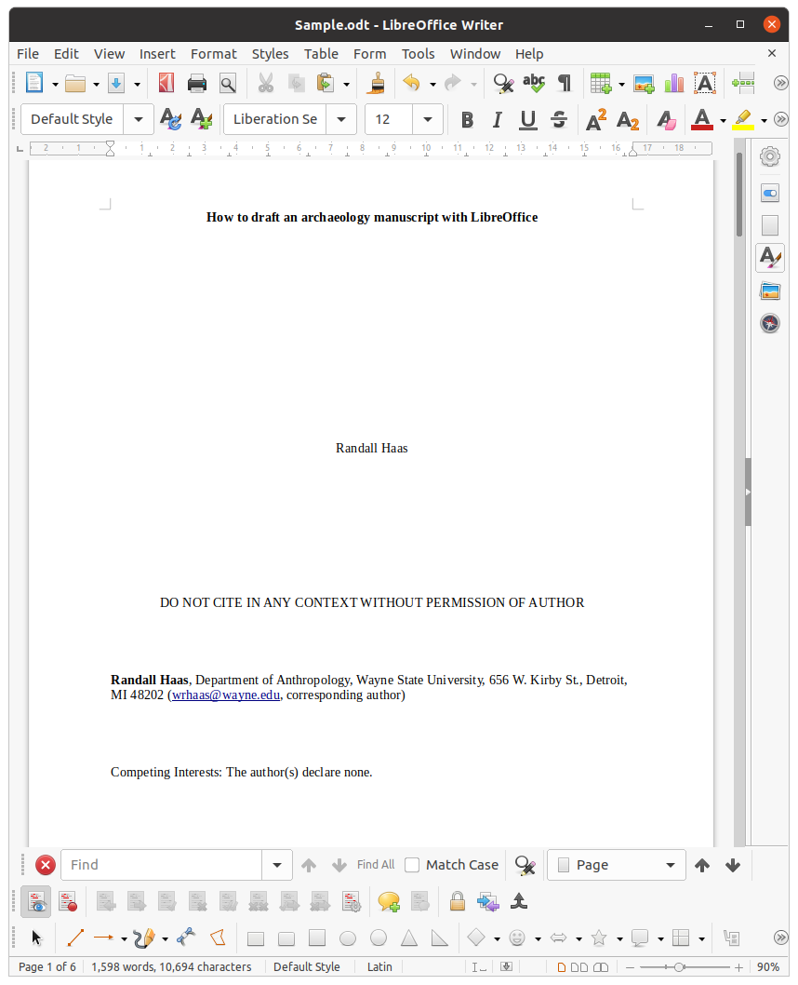The image size is (798, 985).
Task: Open the File menu
Action: (x=28, y=54)
